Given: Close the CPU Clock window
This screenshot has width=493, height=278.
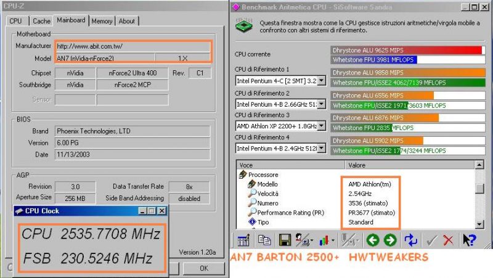Looking at the screenshot, I should [161, 211].
